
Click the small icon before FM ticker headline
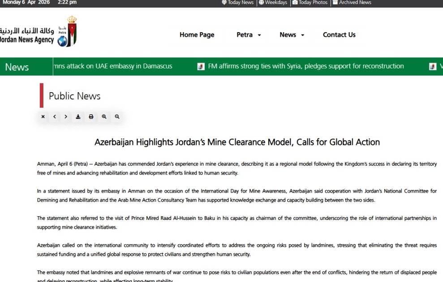click(201, 67)
